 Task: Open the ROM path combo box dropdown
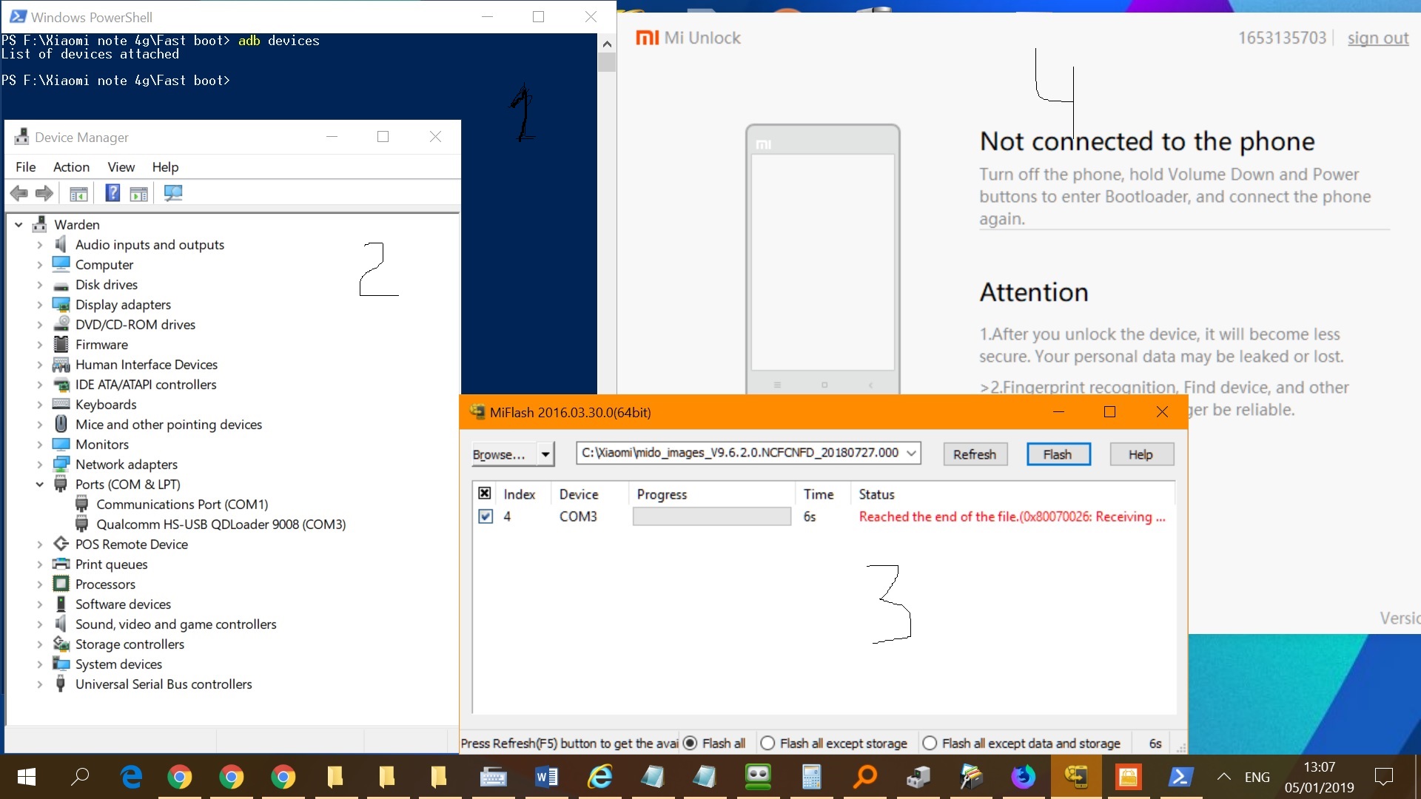coord(912,452)
